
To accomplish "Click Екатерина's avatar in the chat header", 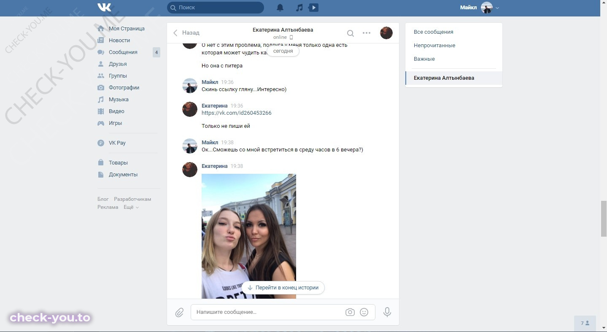I will tap(386, 33).
